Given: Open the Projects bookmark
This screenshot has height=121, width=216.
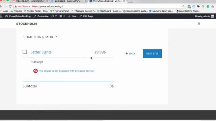Looking at the screenshot, I should (x=16, y=11).
